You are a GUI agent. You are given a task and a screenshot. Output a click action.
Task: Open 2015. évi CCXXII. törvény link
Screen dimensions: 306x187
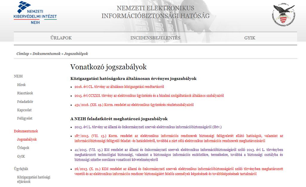149,96
